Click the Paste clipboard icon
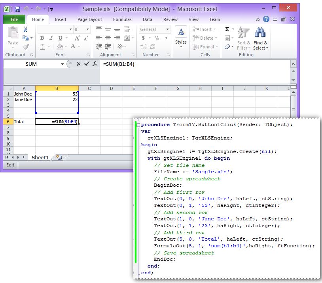The image size is (322, 283). (13, 33)
